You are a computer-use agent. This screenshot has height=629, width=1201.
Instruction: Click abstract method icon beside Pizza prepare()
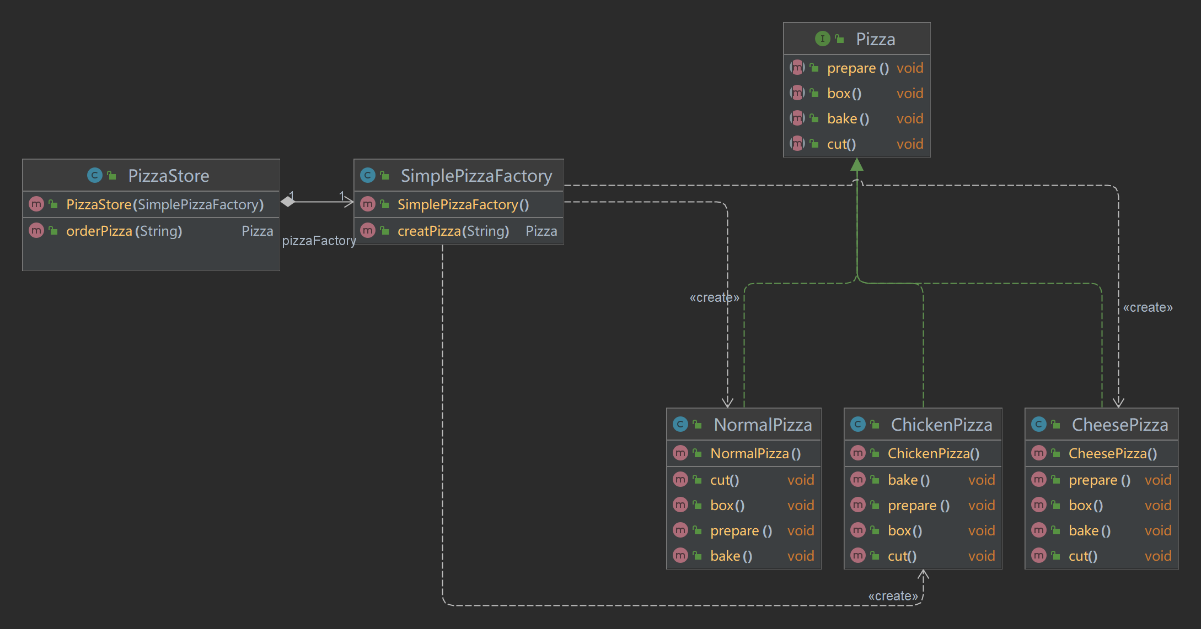click(797, 68)
